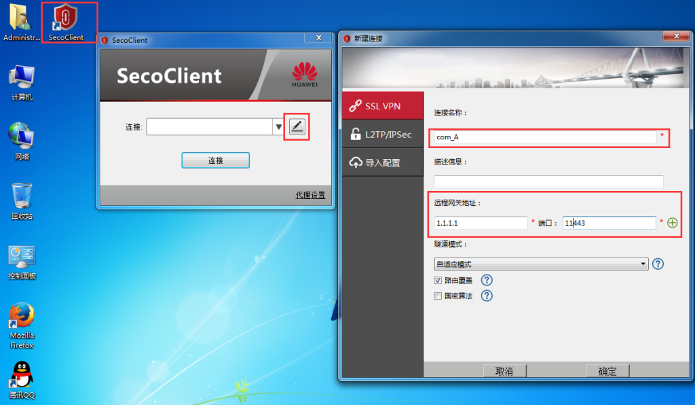Click the 远程网关地址 label

[x=457, y=202]
